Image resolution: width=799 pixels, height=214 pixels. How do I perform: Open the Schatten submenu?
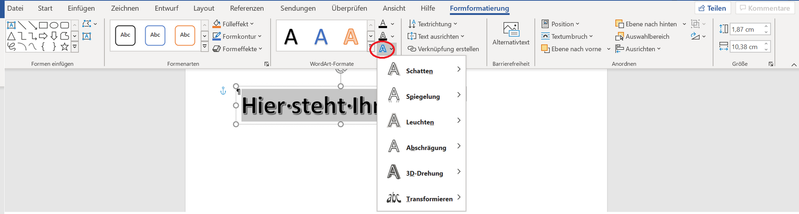pyautogui.click(x=422, y=70)
